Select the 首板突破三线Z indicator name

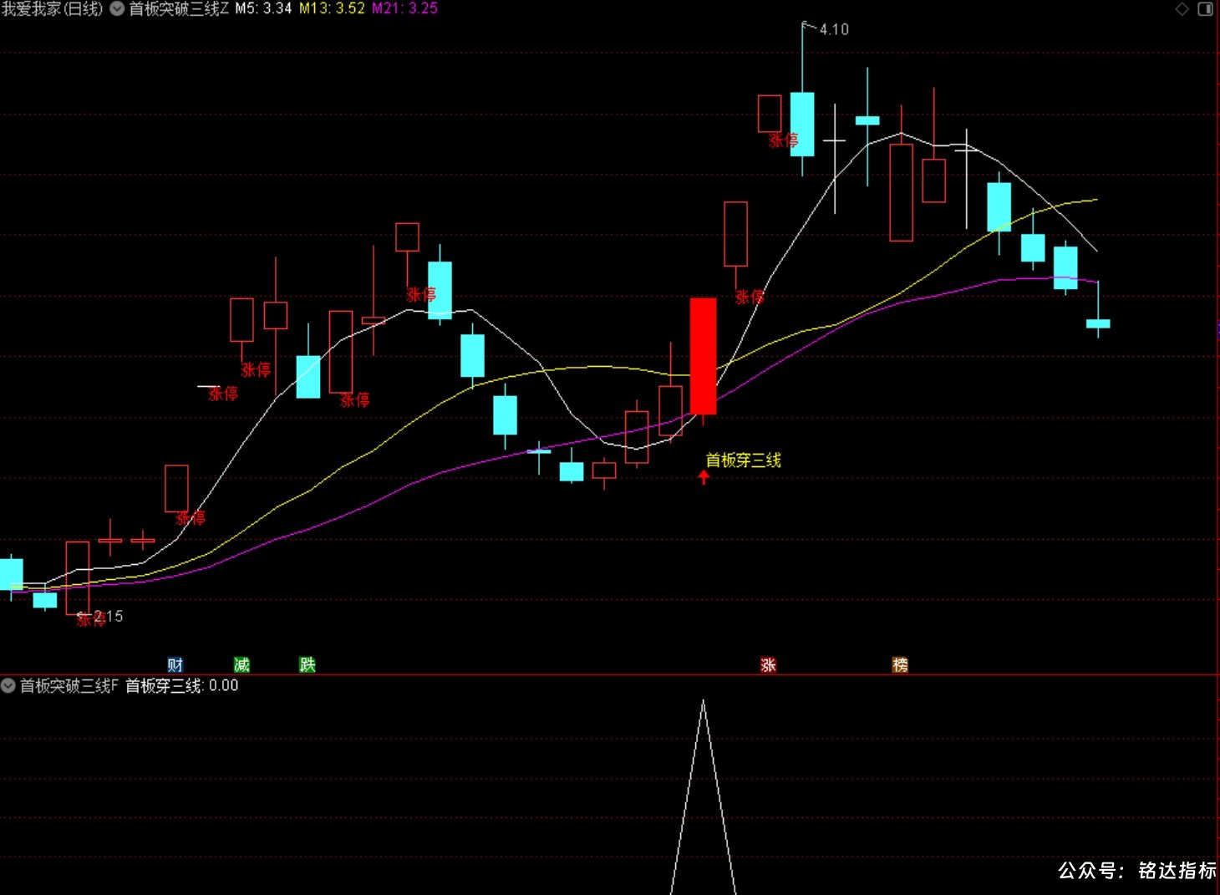[178, 8]
